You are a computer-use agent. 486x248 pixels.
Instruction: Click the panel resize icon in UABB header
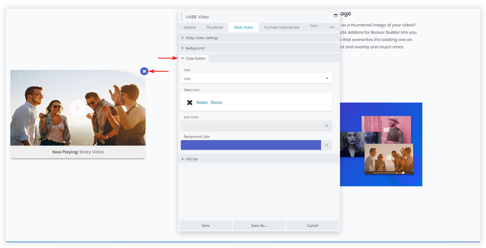coord(335,16)
